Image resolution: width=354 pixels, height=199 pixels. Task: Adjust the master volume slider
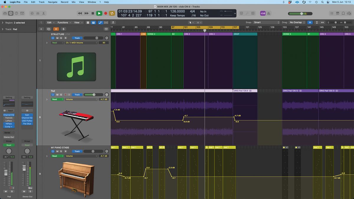pyautogui.click(x=301, y=13)
